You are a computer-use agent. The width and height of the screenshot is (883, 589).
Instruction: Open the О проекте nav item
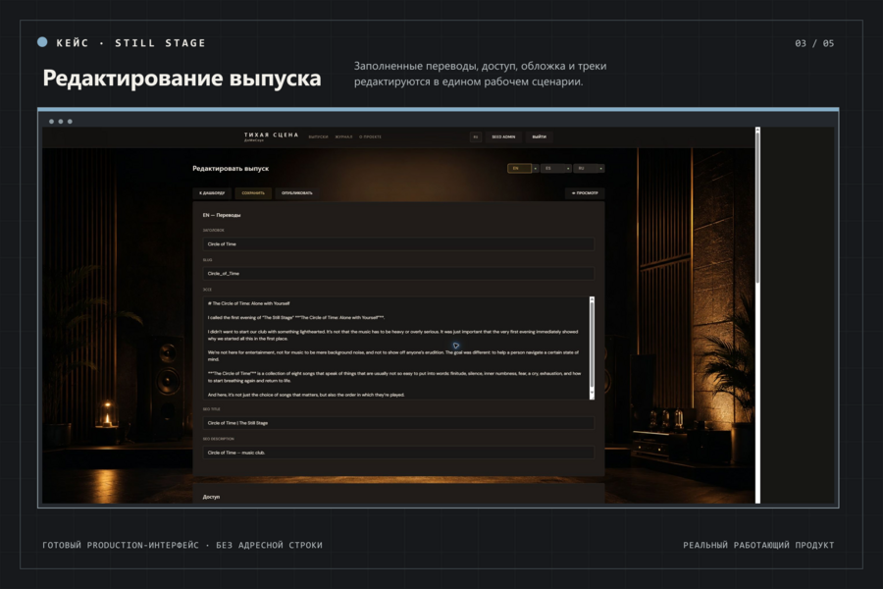370,137
